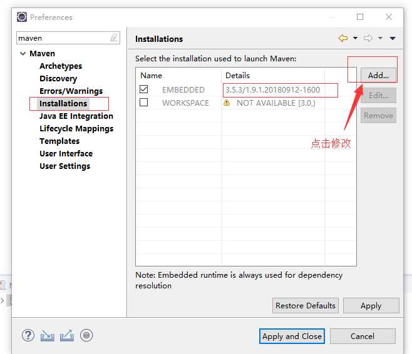The image size is (412, 354).
Task: Click the Name column header
Action: coord(151,76)
